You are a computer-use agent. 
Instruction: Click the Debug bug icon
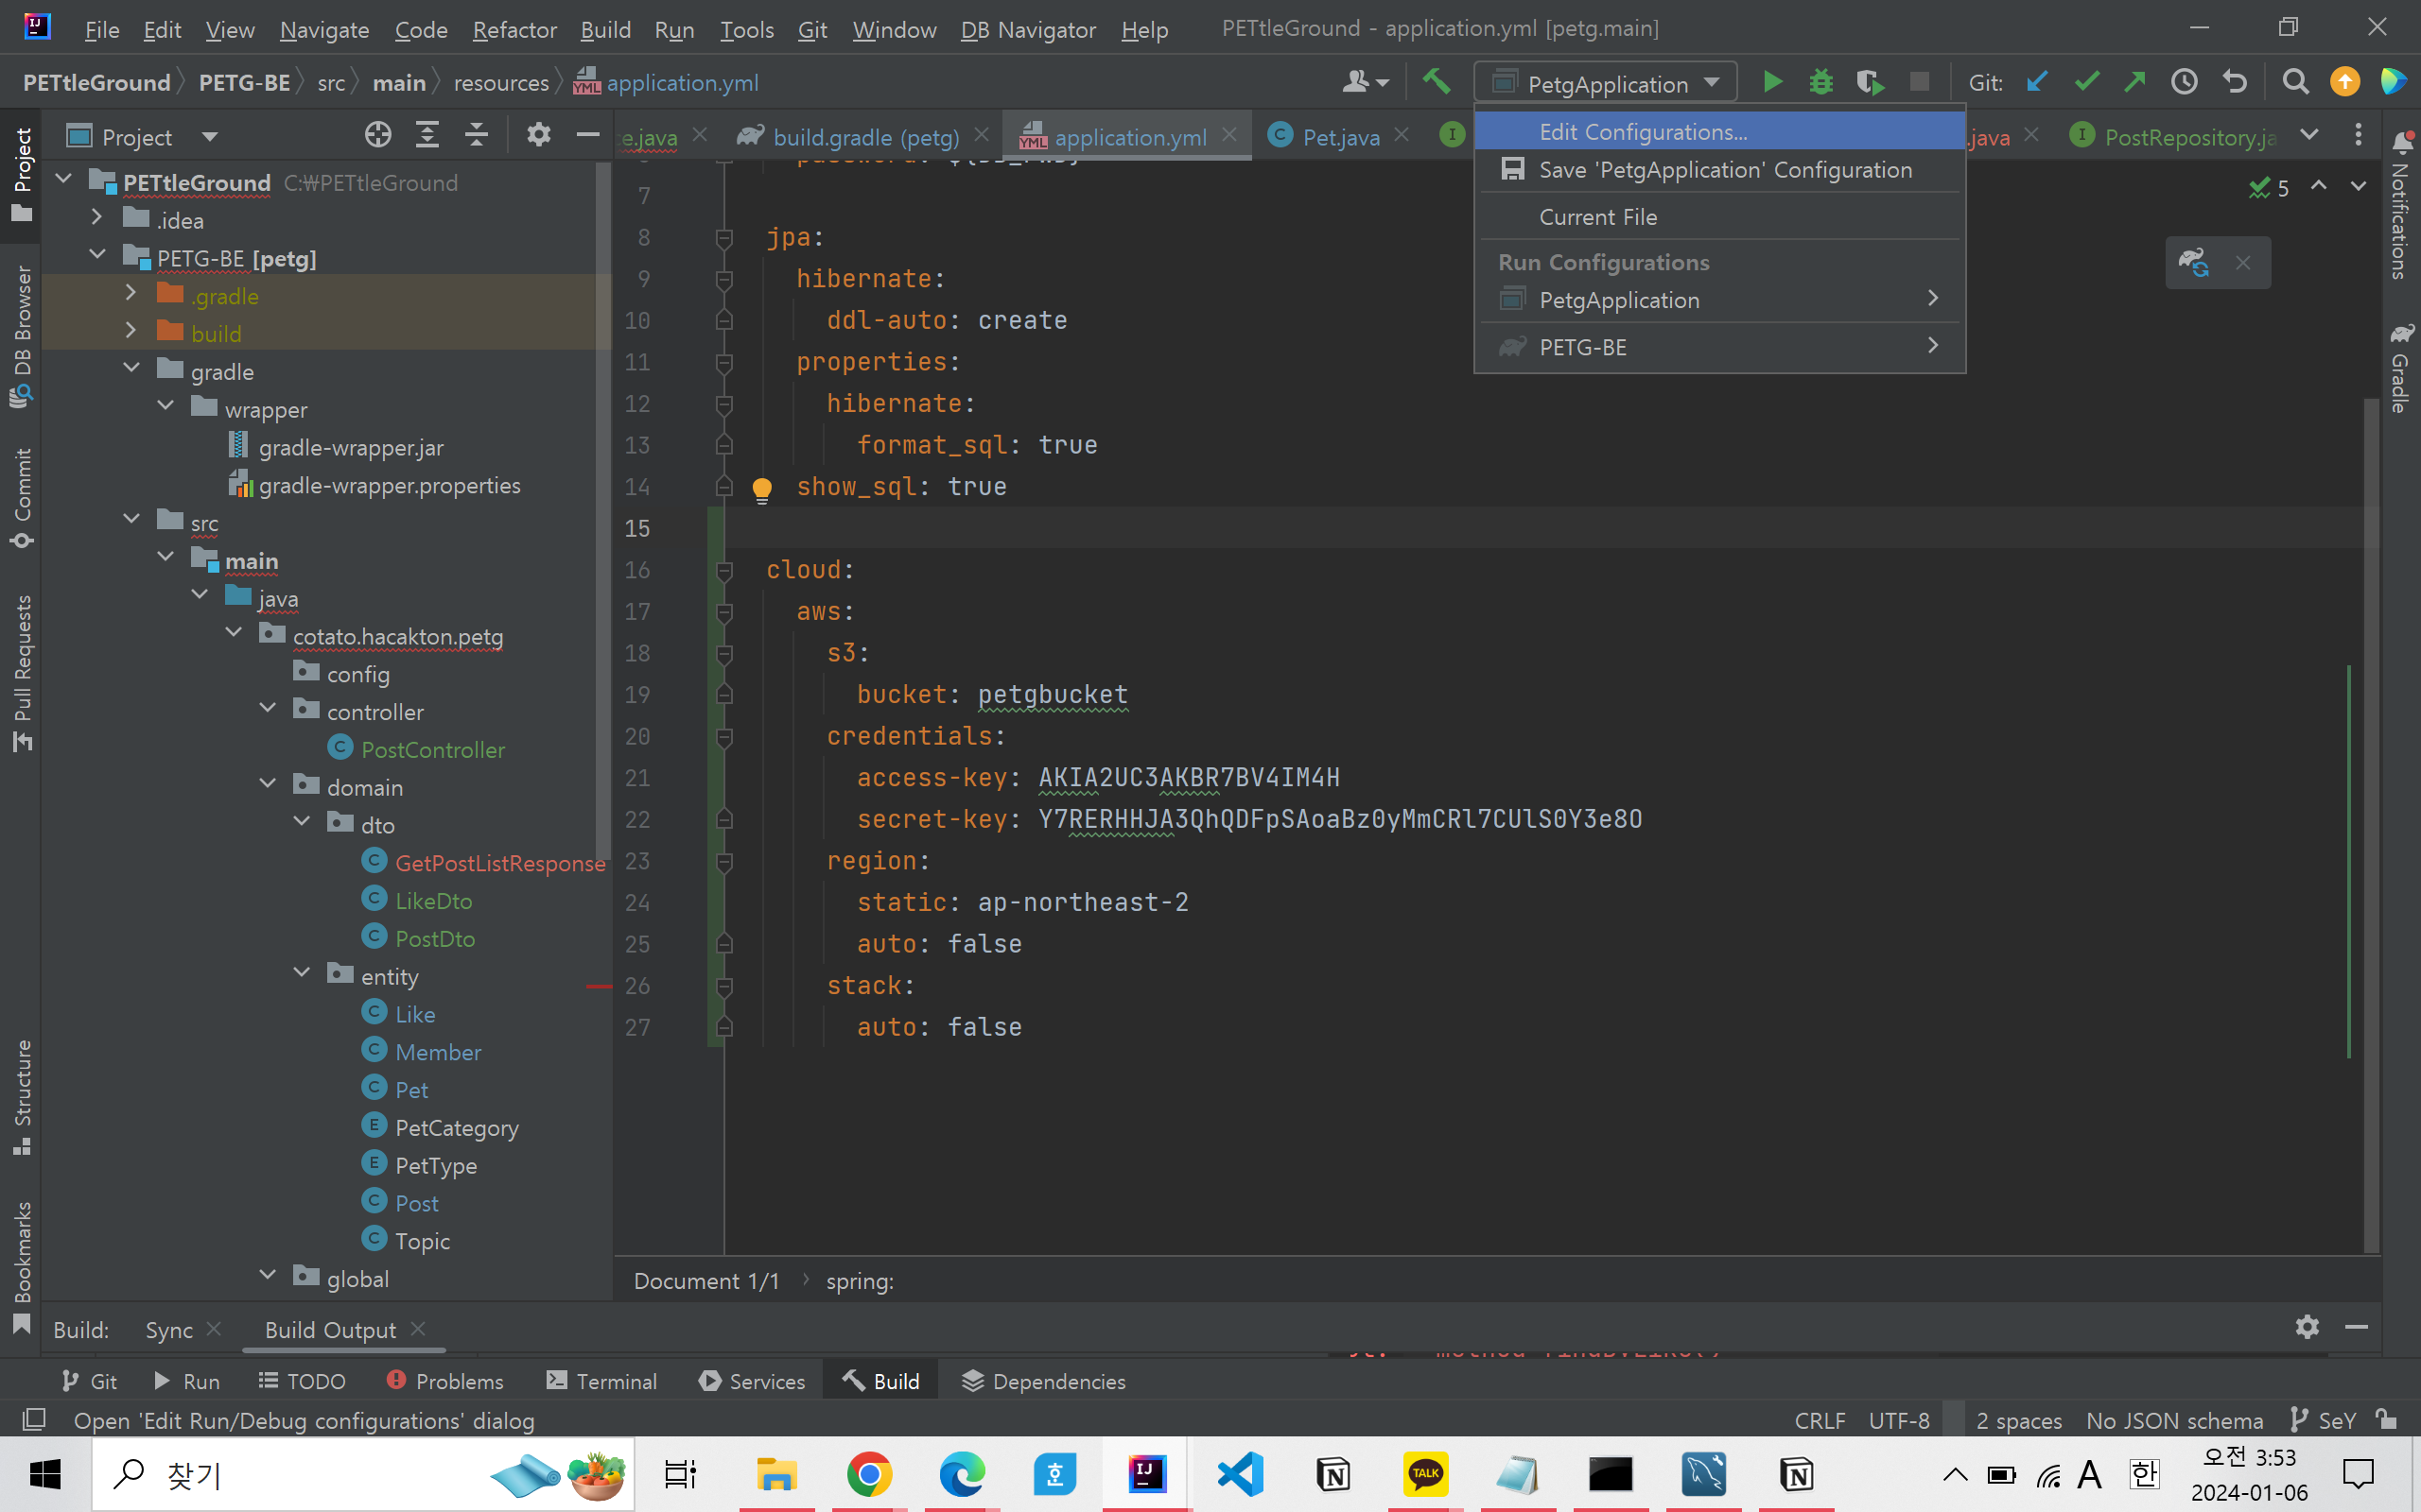pos(1820,82)
